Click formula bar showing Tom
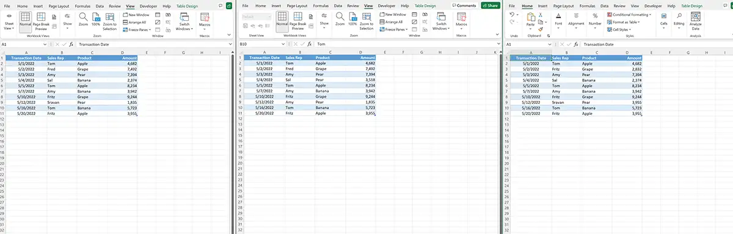 (407, 44)
